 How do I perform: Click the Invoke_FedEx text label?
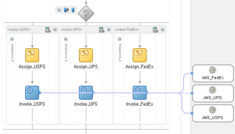coord(140,104)
